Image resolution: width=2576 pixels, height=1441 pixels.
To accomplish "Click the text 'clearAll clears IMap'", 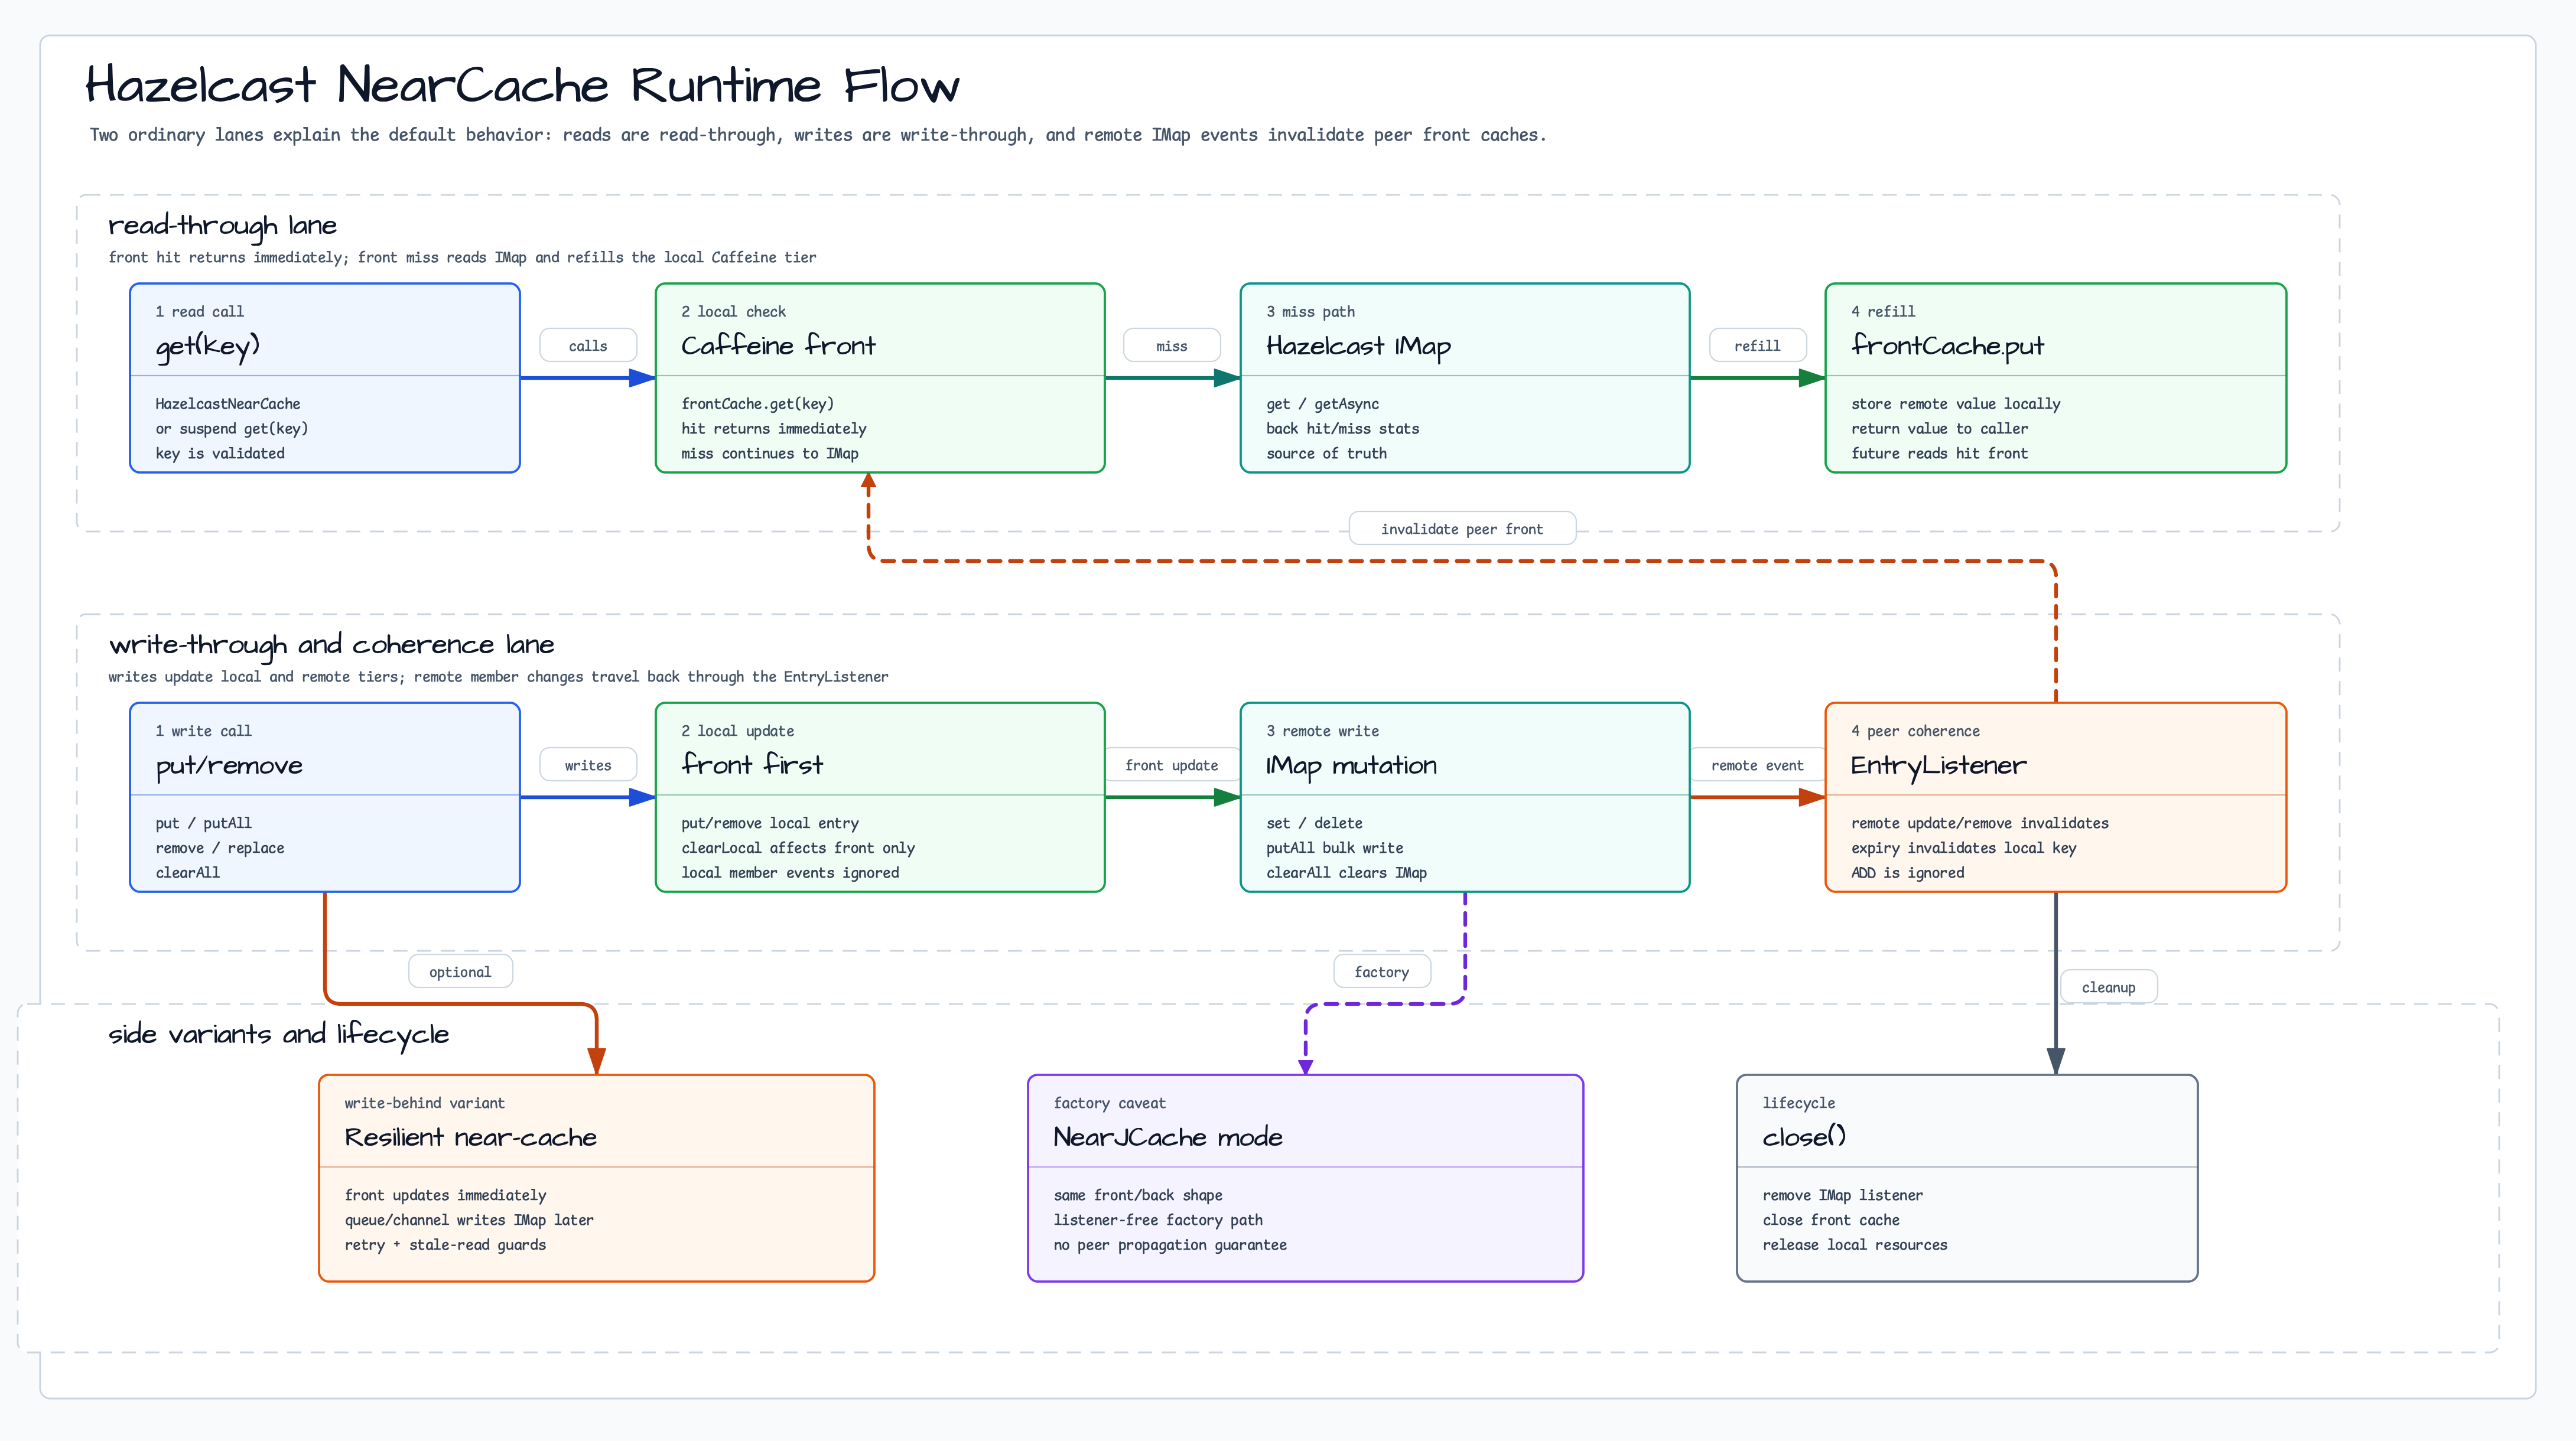I will tap(1347, 872).
